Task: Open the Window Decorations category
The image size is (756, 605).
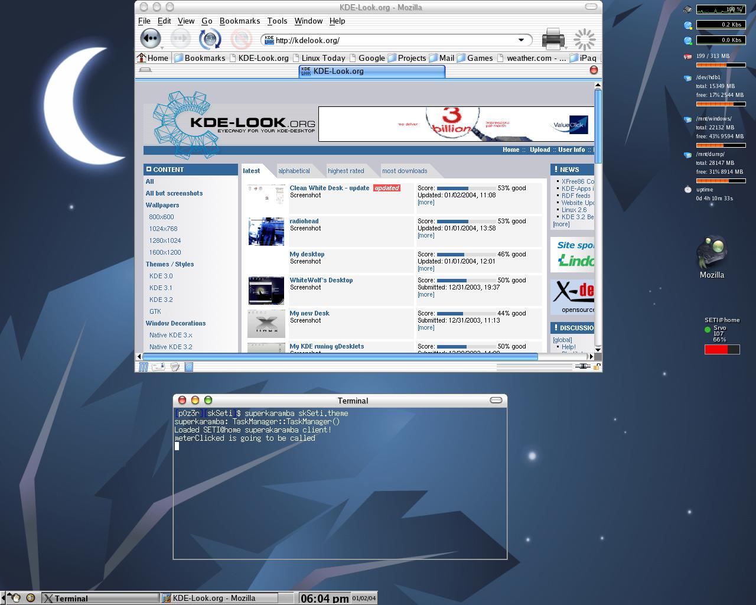Action: 175,323
